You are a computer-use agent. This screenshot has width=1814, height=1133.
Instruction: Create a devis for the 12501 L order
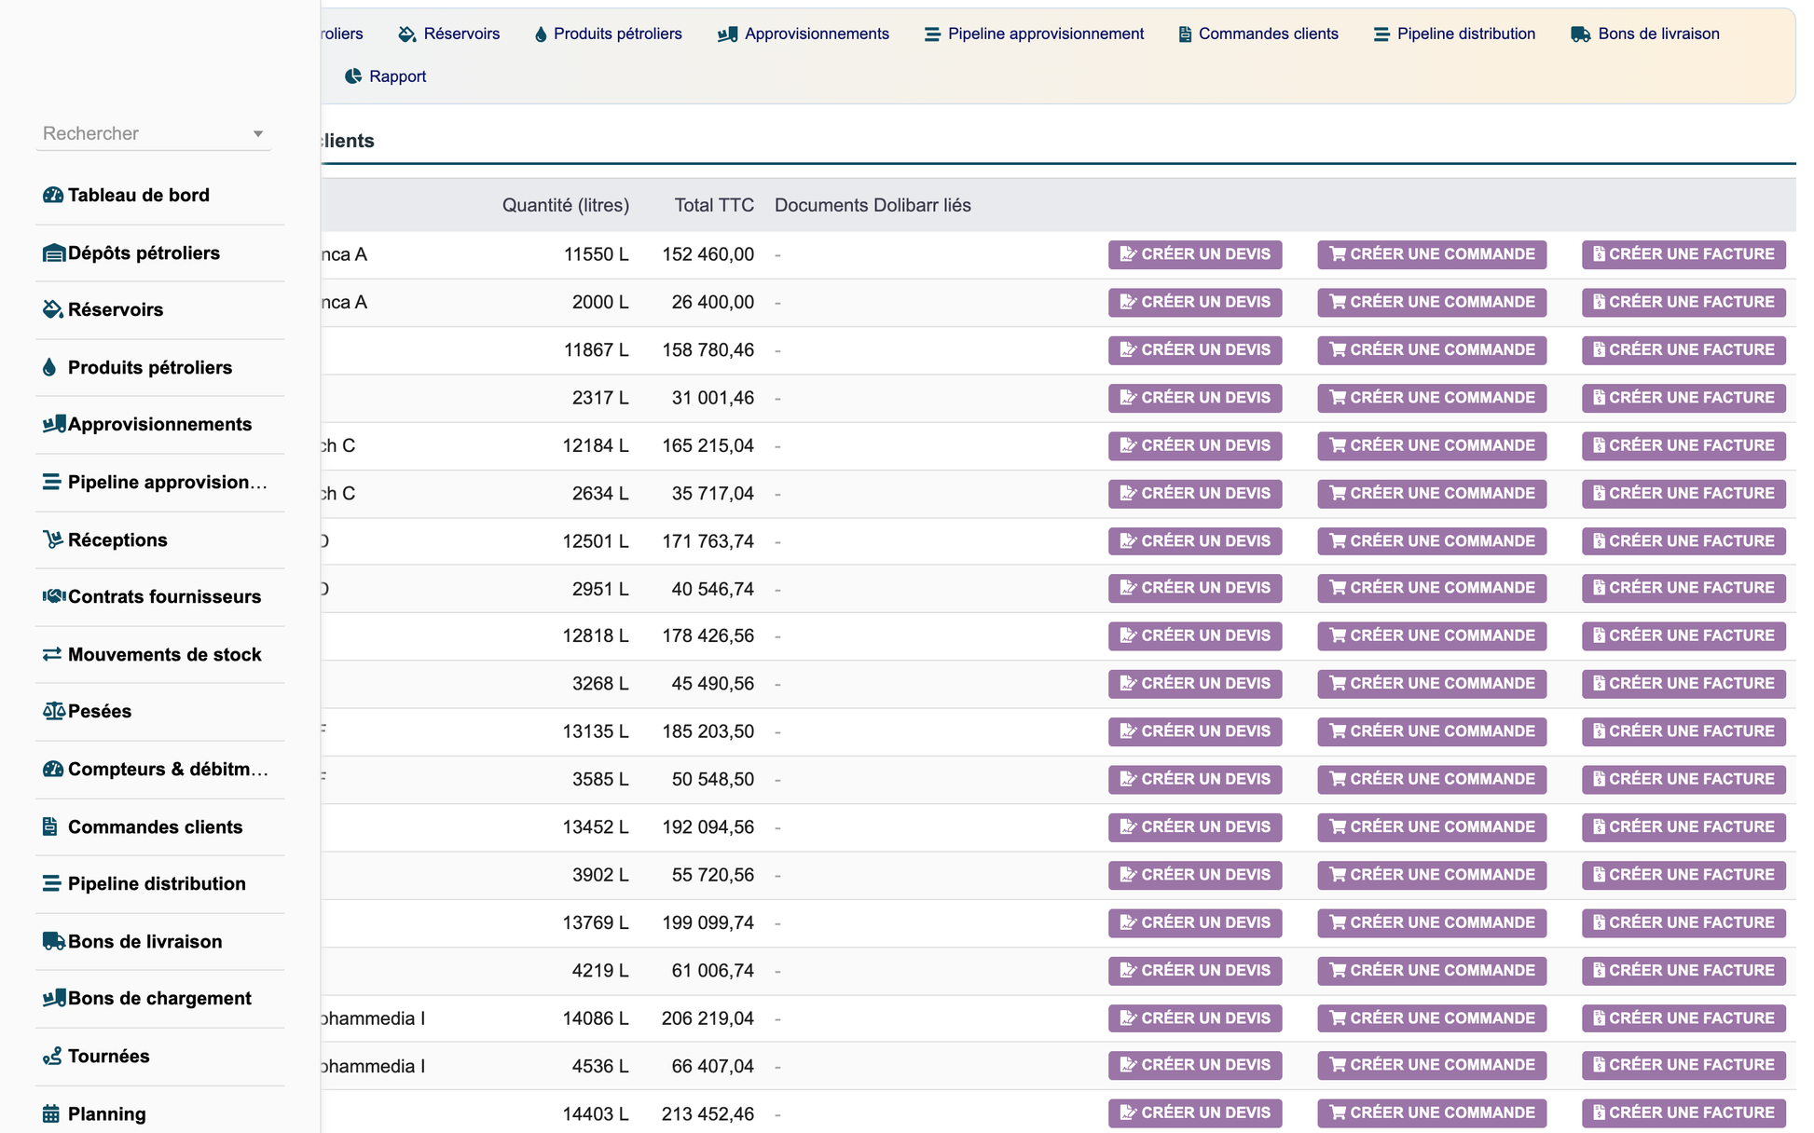[1195, 541]
